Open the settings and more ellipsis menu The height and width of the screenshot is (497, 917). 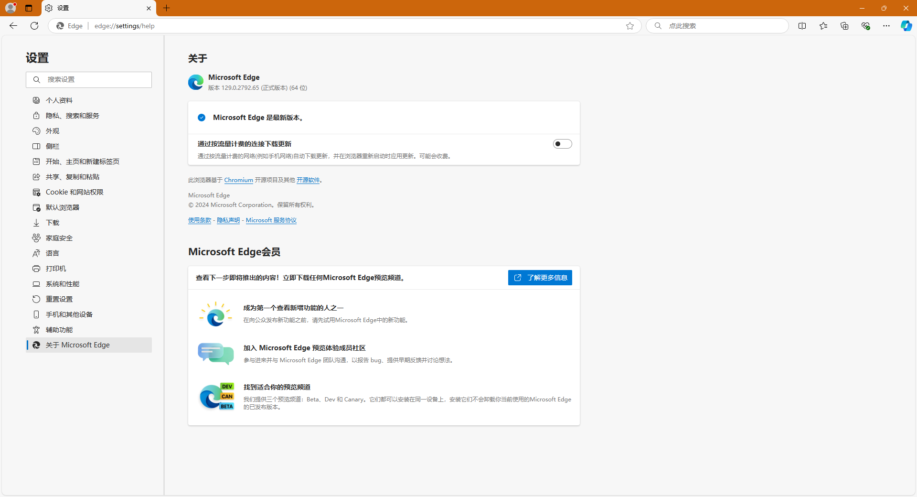pos(886,26)
